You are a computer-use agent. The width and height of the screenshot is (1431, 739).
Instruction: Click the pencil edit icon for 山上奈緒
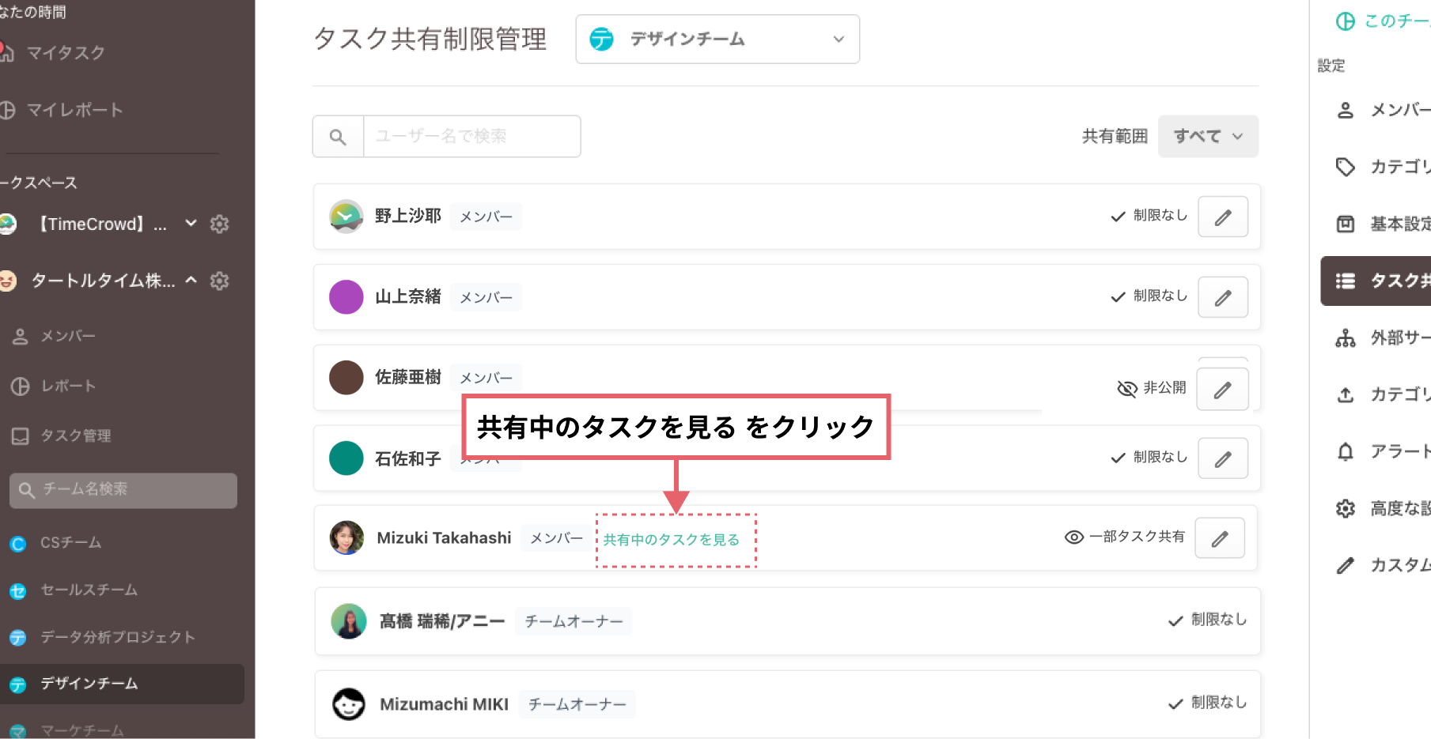coord(1222,298)
